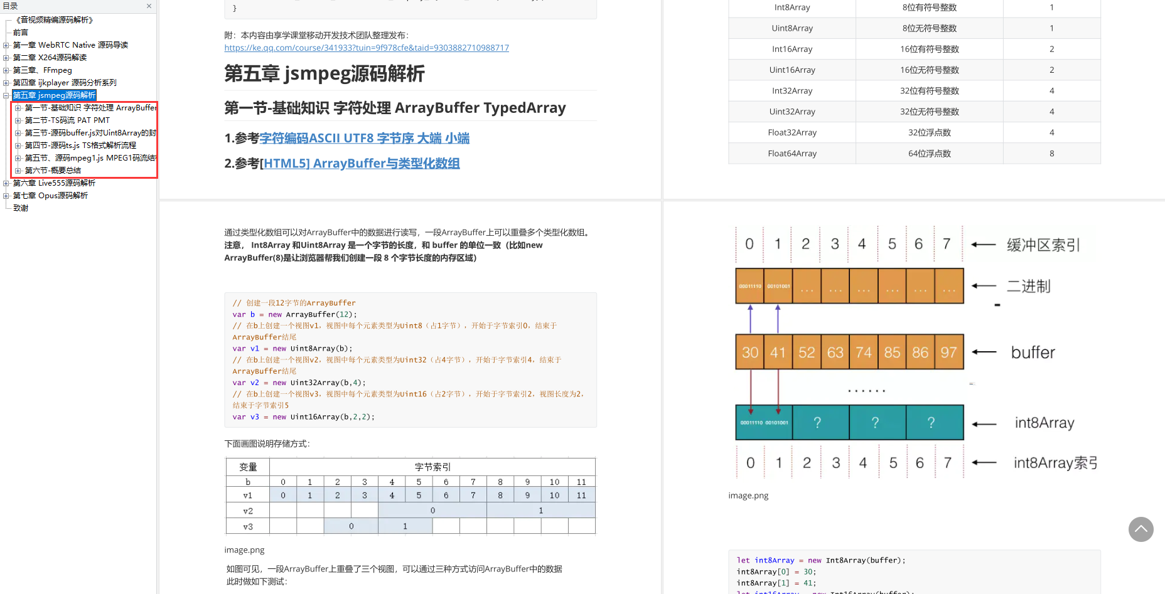
Task: Select bookmark 第一章 WebRTC Native 源码导读
Action: pyautogui.click(x=70, y=45)
